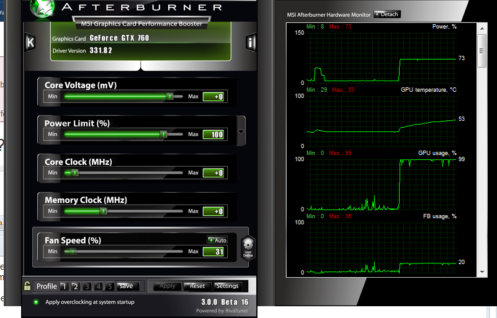
Task: Open the fan User Define gear icon
Action: click(x=248, y=248)
